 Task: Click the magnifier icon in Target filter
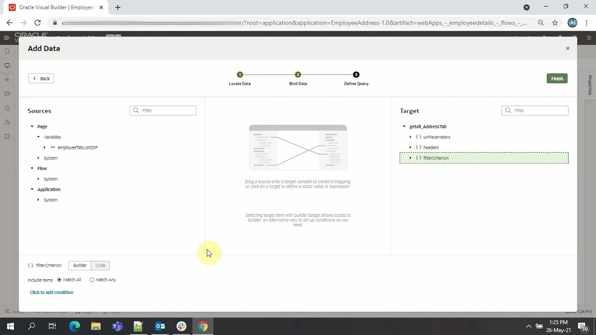pyautogui.click(x=508, y=110)
